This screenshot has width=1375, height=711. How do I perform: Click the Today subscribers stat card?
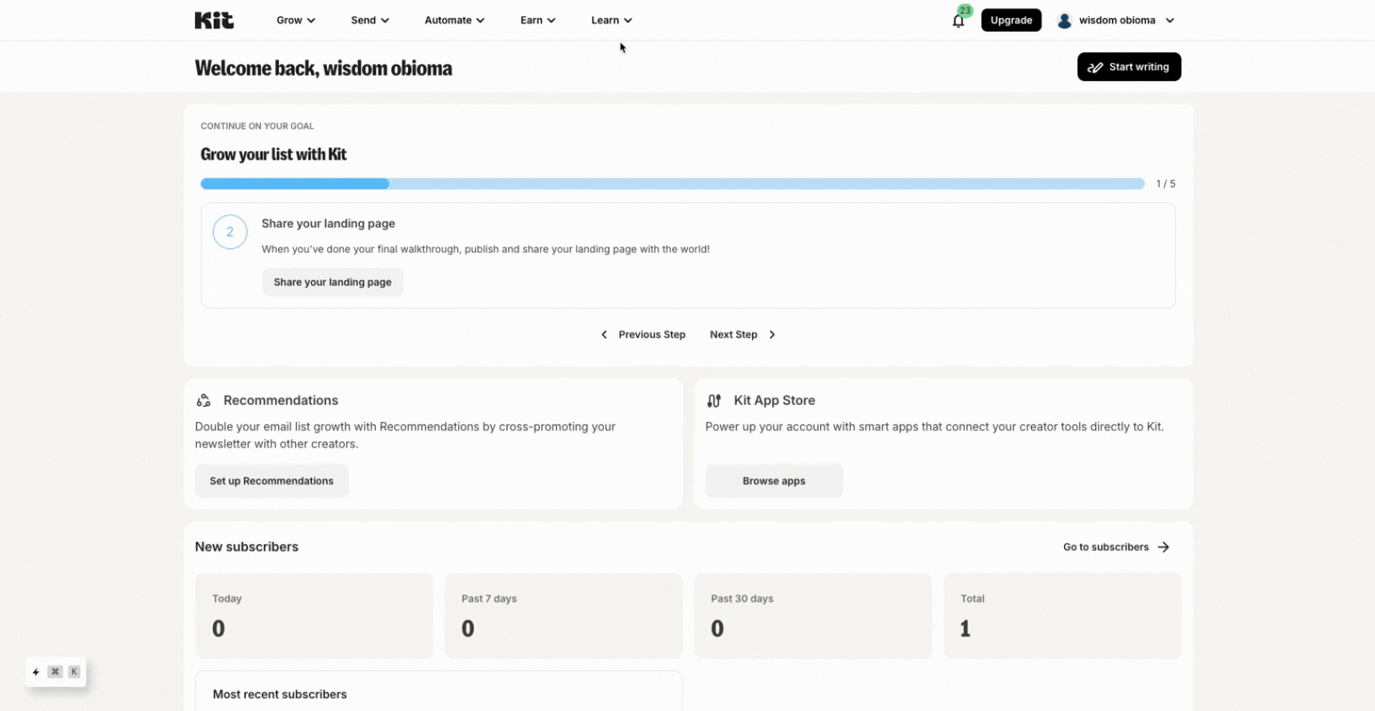coord(313,616)
